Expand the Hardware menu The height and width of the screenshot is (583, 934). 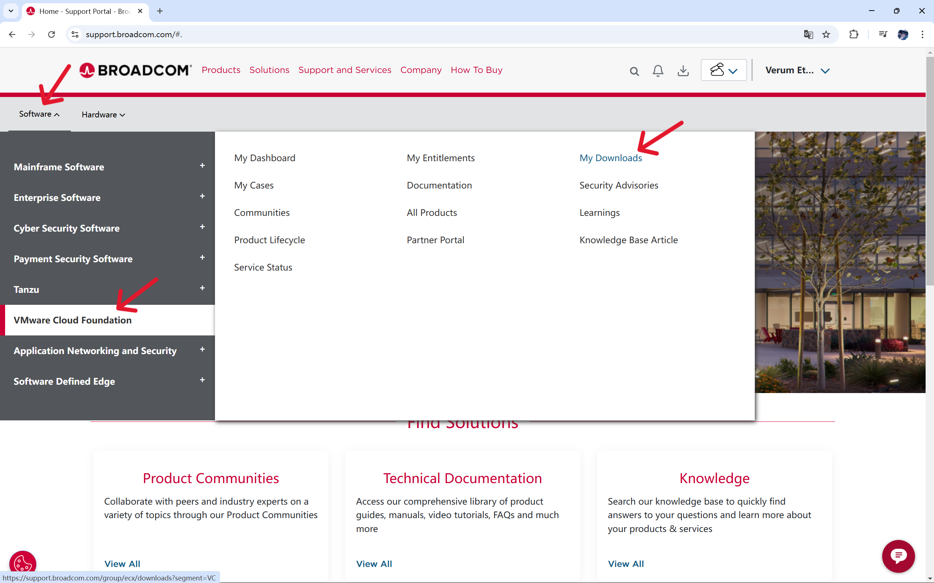[x=103, y=114]
